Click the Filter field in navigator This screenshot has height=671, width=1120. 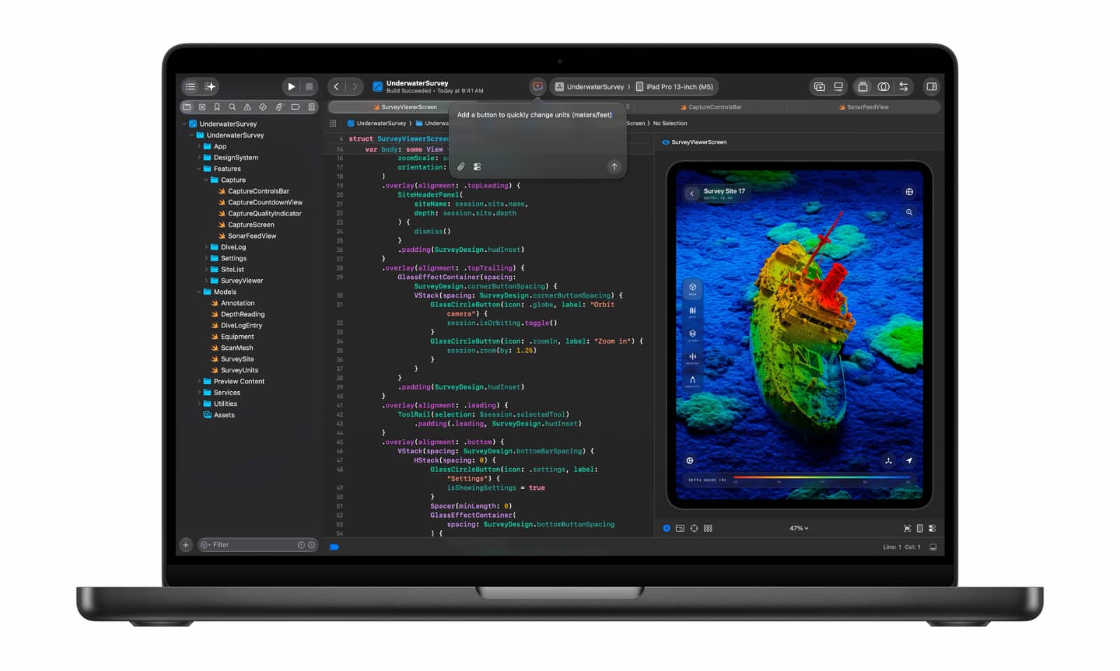(x=258, y=544)
